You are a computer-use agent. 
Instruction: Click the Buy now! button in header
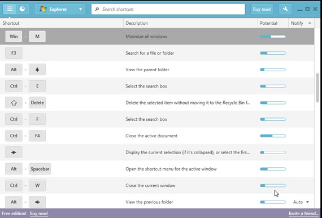(262, 9)
